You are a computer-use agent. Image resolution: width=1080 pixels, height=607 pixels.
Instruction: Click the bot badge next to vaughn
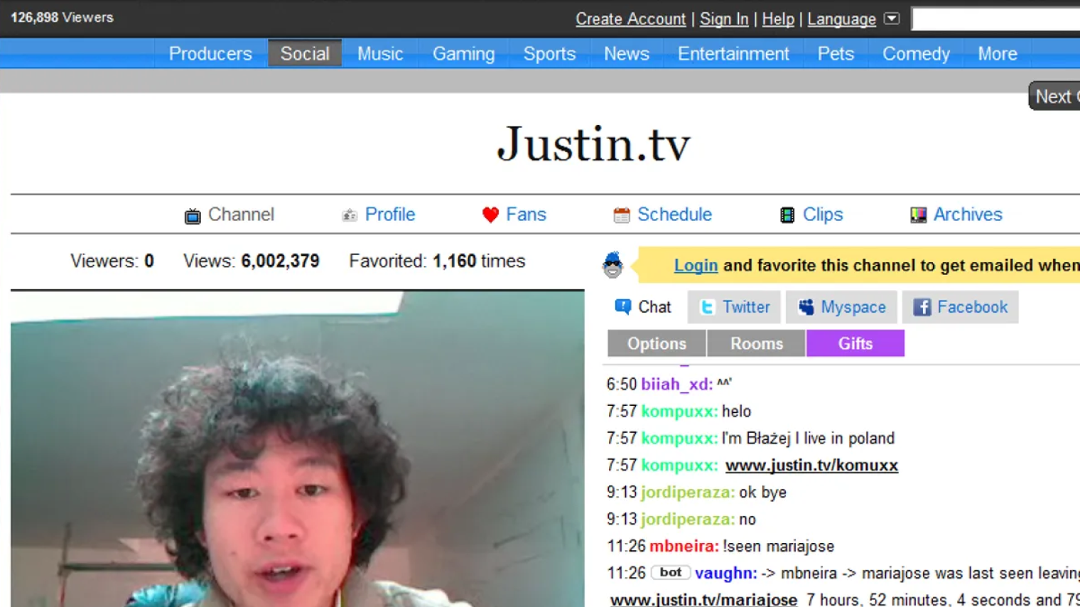click(x=671, y=572)
